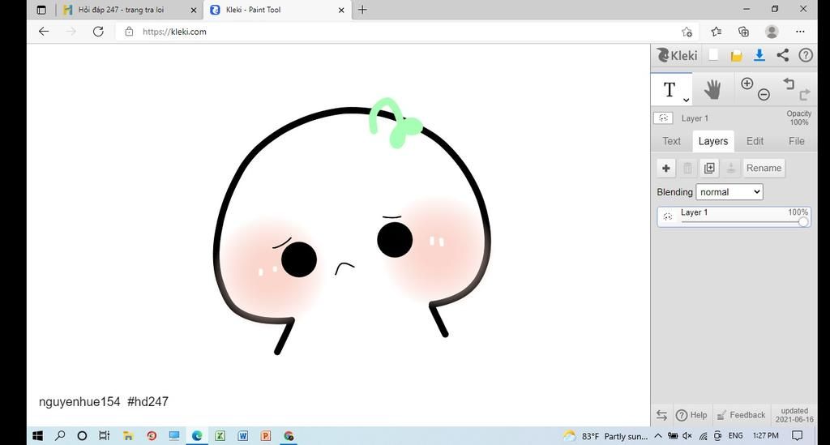
Task: Reload the kleki.com page
Action: (98, 32)
